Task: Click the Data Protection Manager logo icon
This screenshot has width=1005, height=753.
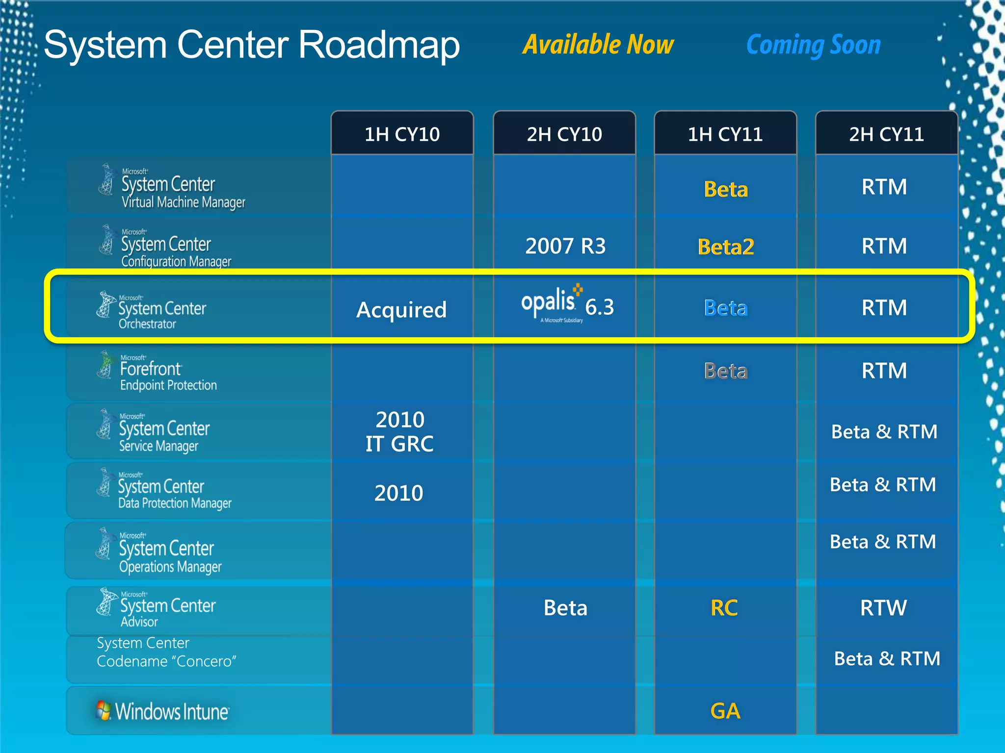Action: [104, 483]
